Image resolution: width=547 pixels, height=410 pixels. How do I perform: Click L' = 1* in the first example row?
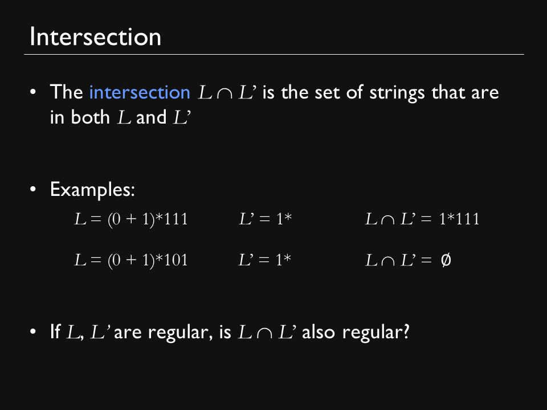pyautogui.click(x=265, y=219)
